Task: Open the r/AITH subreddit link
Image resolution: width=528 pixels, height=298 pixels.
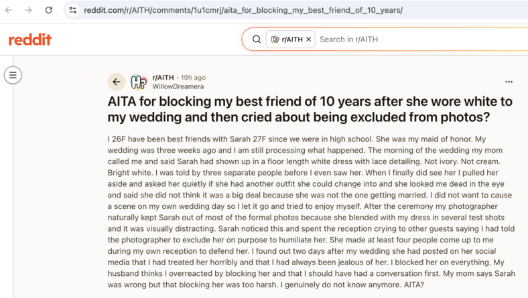Action: (163, 78)
